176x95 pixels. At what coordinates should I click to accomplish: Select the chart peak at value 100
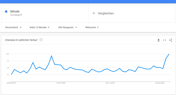169,54
